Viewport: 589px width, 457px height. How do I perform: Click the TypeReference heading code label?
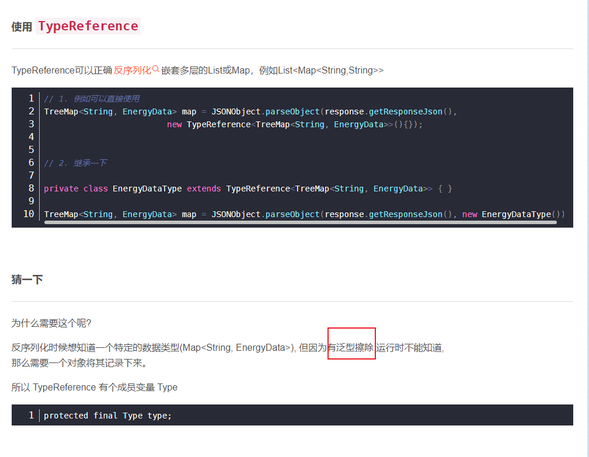pyautogui.click(x=88, y=26)
